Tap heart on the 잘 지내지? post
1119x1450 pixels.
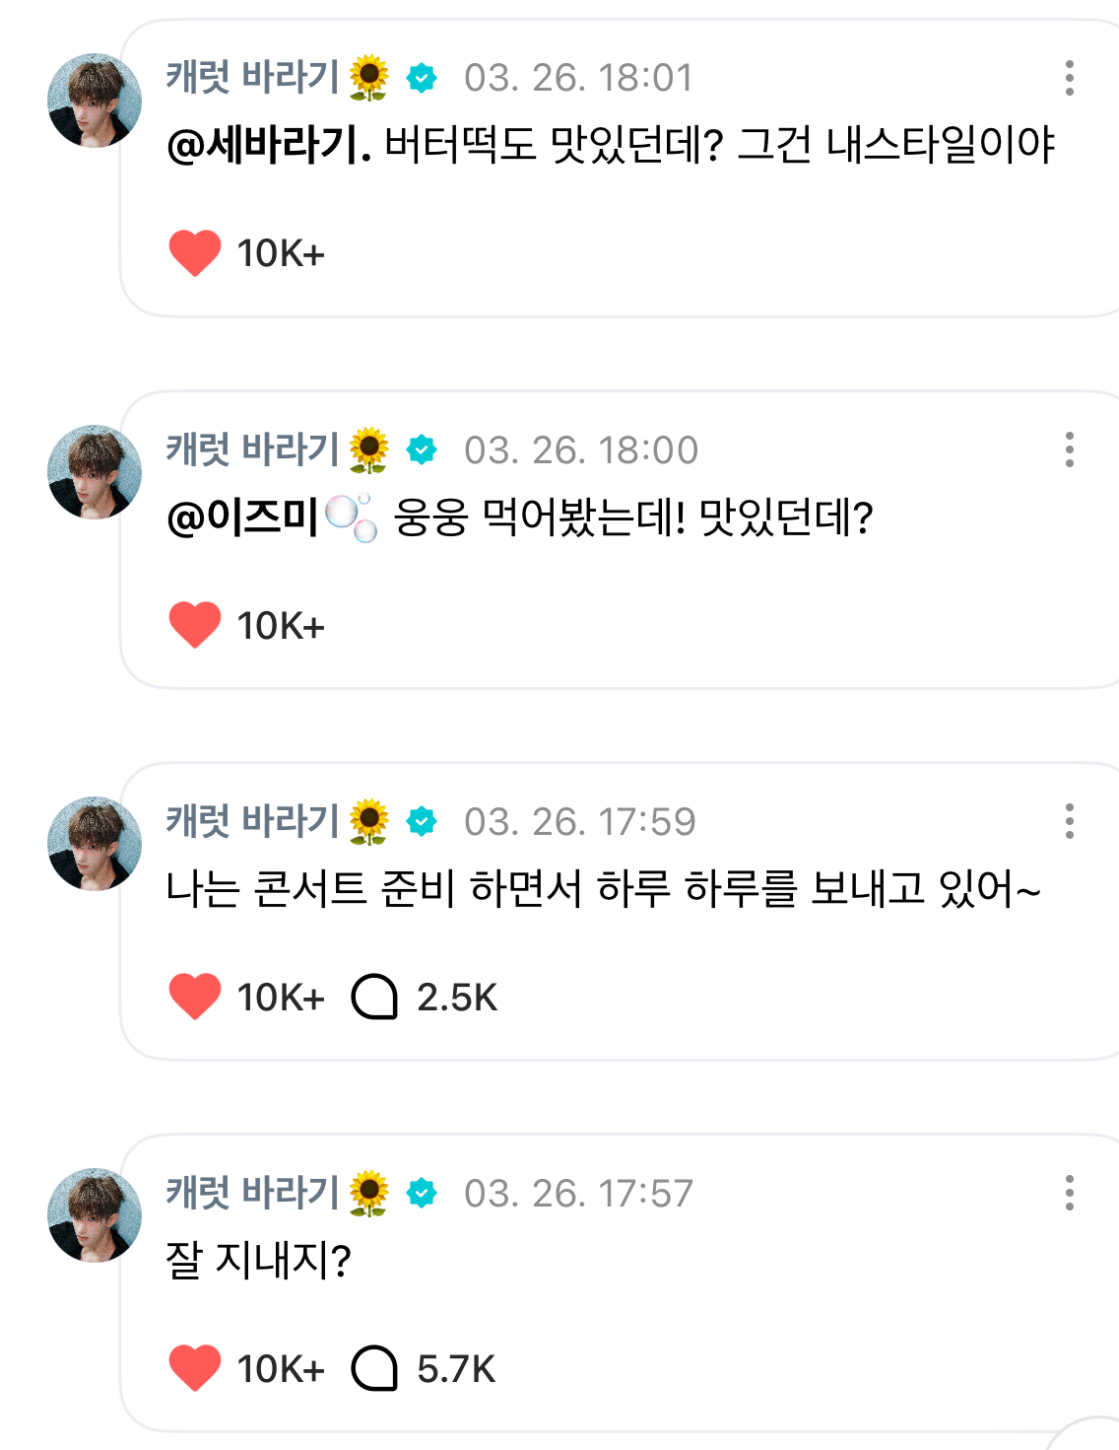(x=195, y=1368)
